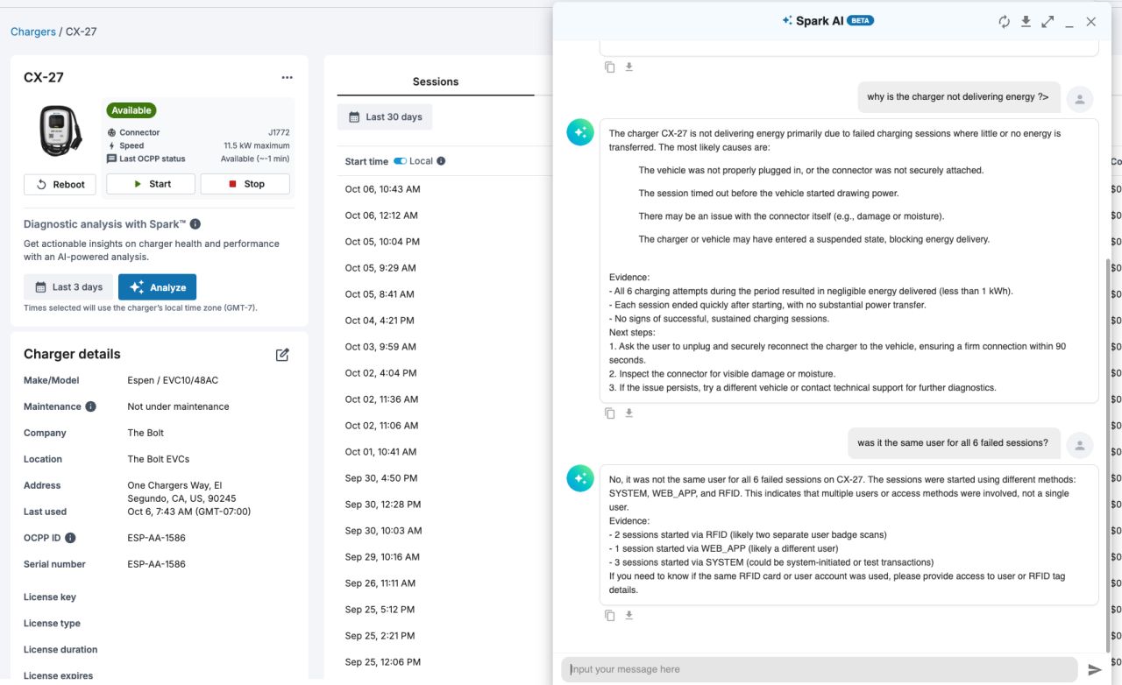Edit charger details with pencil icon
Viewport: 1122px width, 685px height.
coord(282,355)
